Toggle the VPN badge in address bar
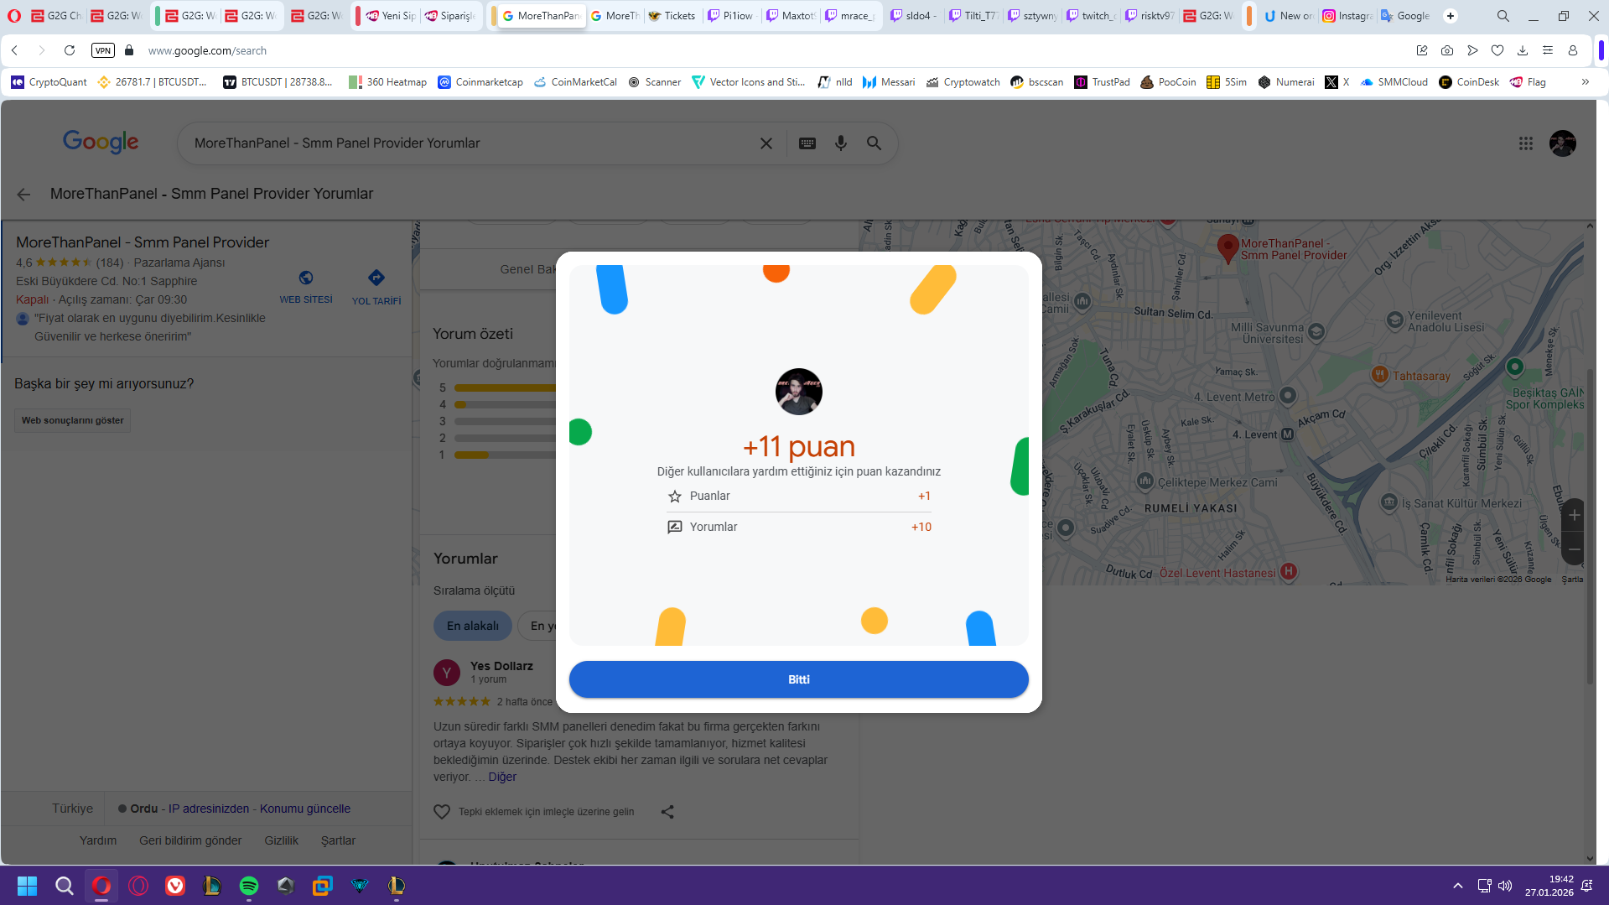Image resolution: width=1609 pixels, height=905 pixels. (103, 50)
